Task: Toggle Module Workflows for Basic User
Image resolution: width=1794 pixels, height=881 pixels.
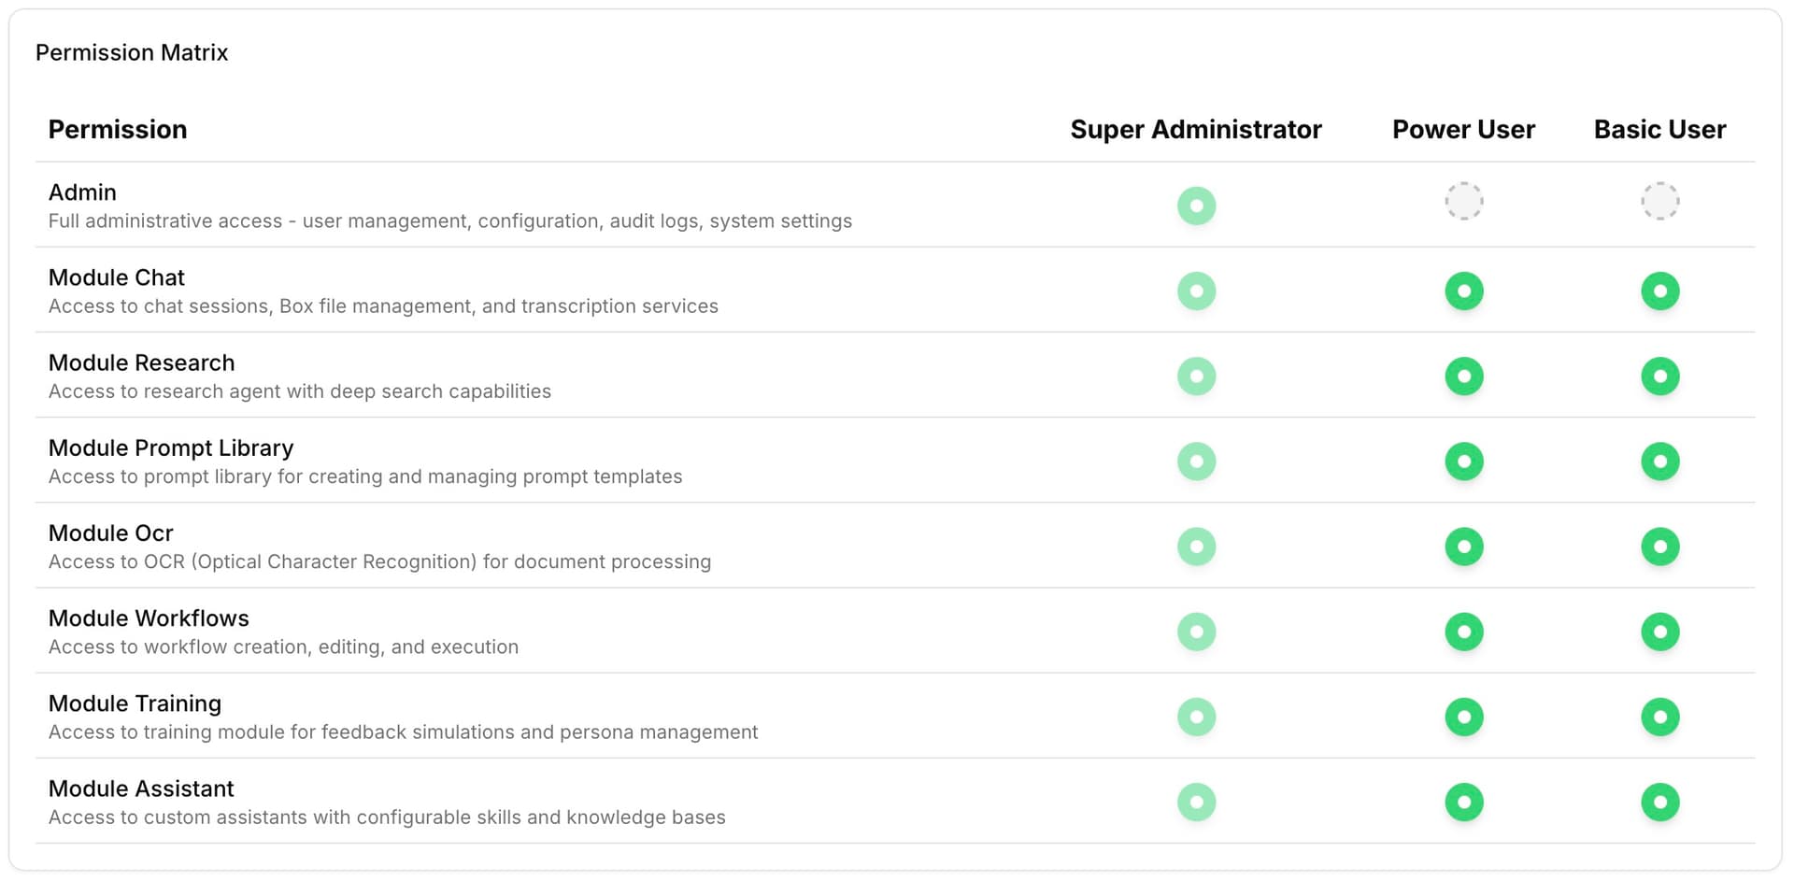Action: 1659,632
